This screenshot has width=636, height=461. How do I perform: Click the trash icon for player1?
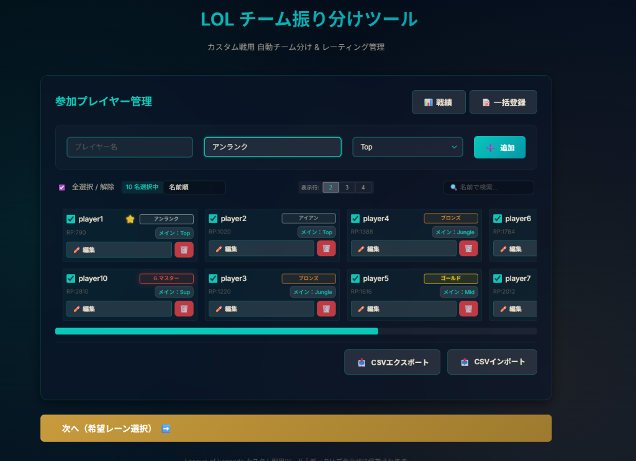point(184,249)
